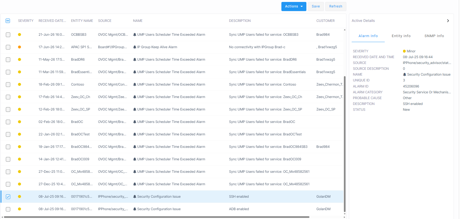Click the bell icon in BradEssentials alarm row
This screenshot has width=460, height=219.
point(135,72)
